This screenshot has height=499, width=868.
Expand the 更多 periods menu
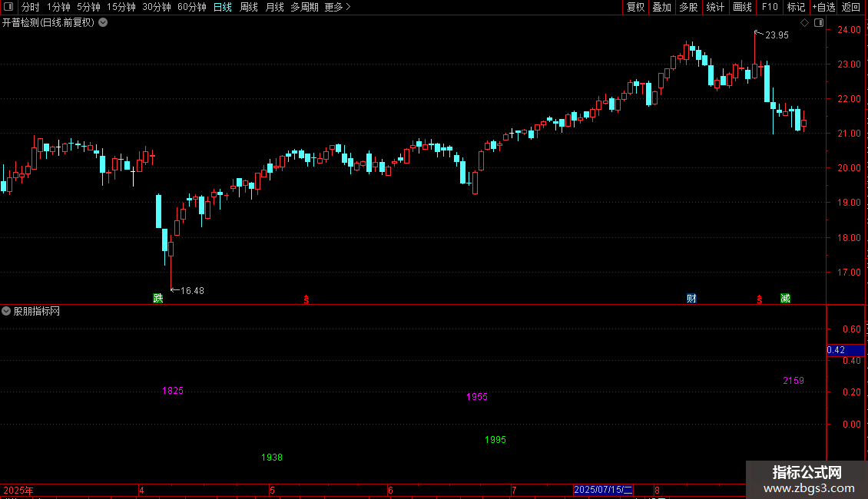tap(337, 7)
